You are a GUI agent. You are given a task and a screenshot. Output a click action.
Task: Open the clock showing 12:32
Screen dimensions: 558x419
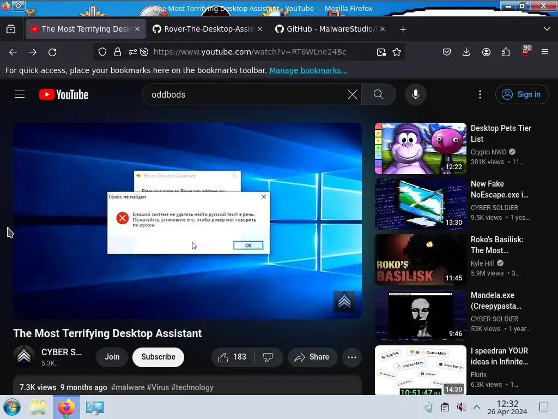pos(507,407)
